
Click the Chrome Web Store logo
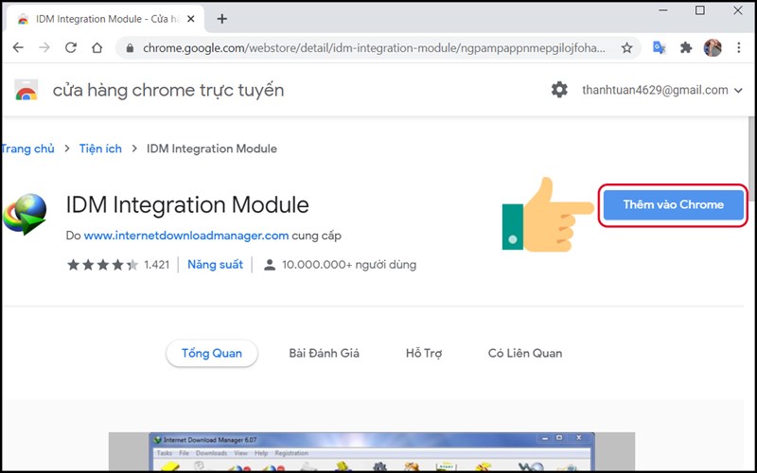point(26,90)
